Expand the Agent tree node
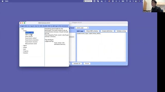 tap(22, 45)
